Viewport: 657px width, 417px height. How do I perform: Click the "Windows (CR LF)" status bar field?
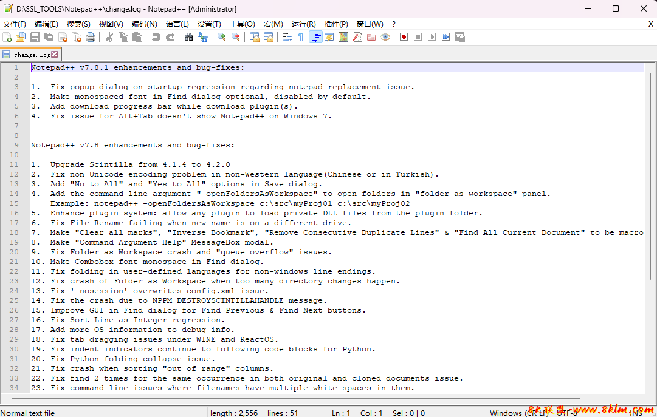click(519, 413)
